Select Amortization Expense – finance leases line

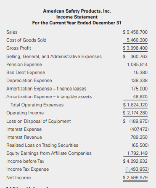pyautogui.click(x=46, y=89)
